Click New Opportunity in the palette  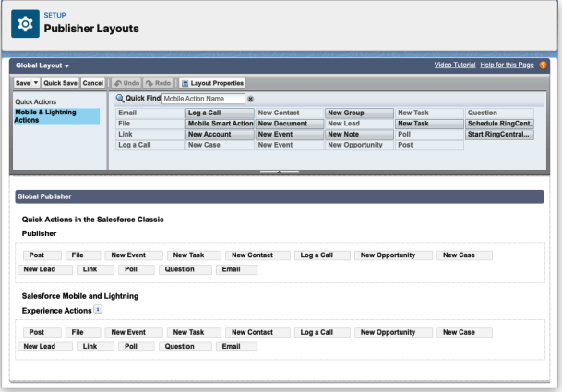point(360,145)
